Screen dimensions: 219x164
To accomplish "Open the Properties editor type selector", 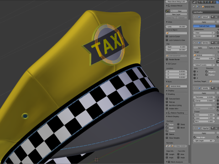I will pos(195,2).
